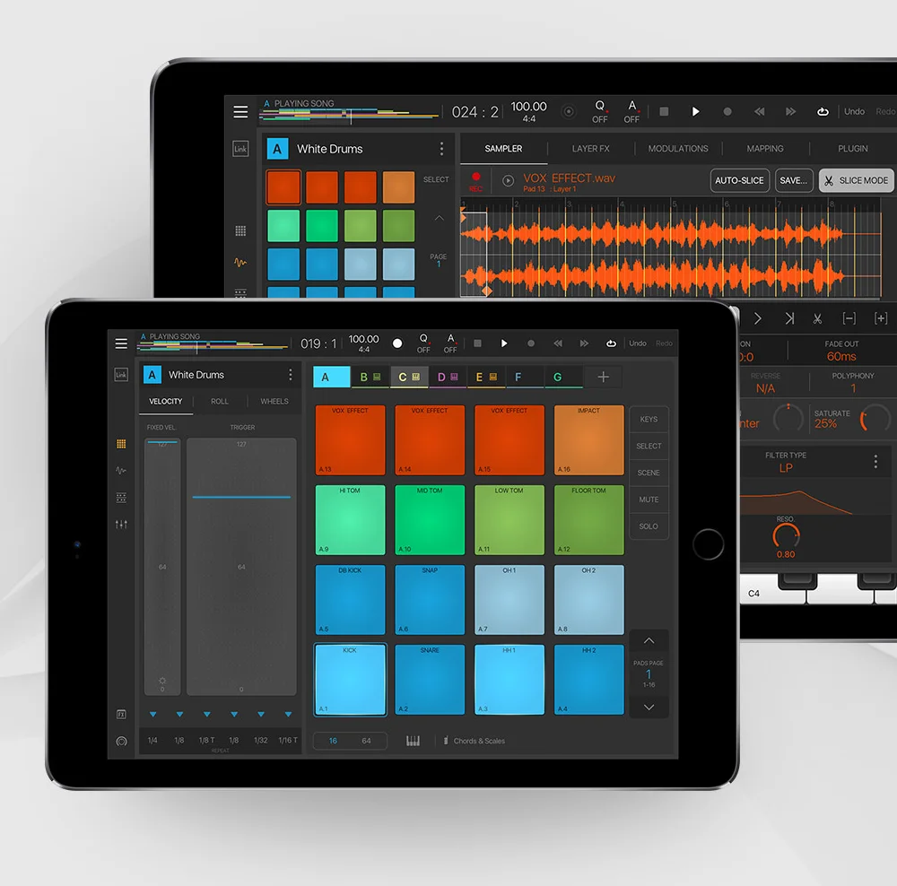Trigger the SNARE pad A2

point(430,680)
